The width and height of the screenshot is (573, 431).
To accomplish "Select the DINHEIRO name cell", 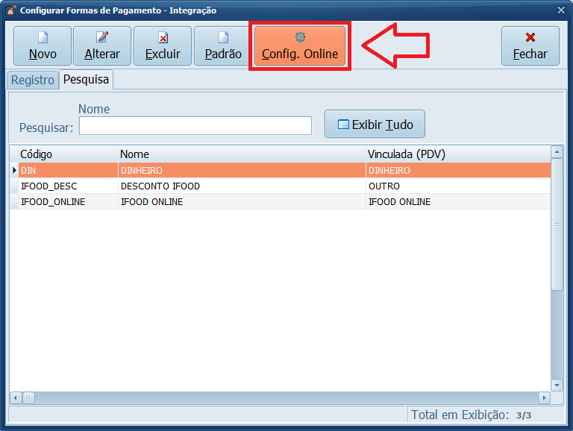I will coord(242,170).
